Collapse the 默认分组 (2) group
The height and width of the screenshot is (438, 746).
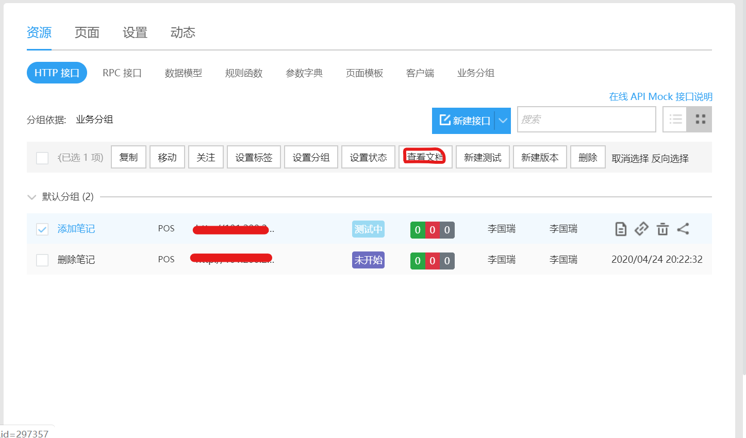(x=31, y=197)
